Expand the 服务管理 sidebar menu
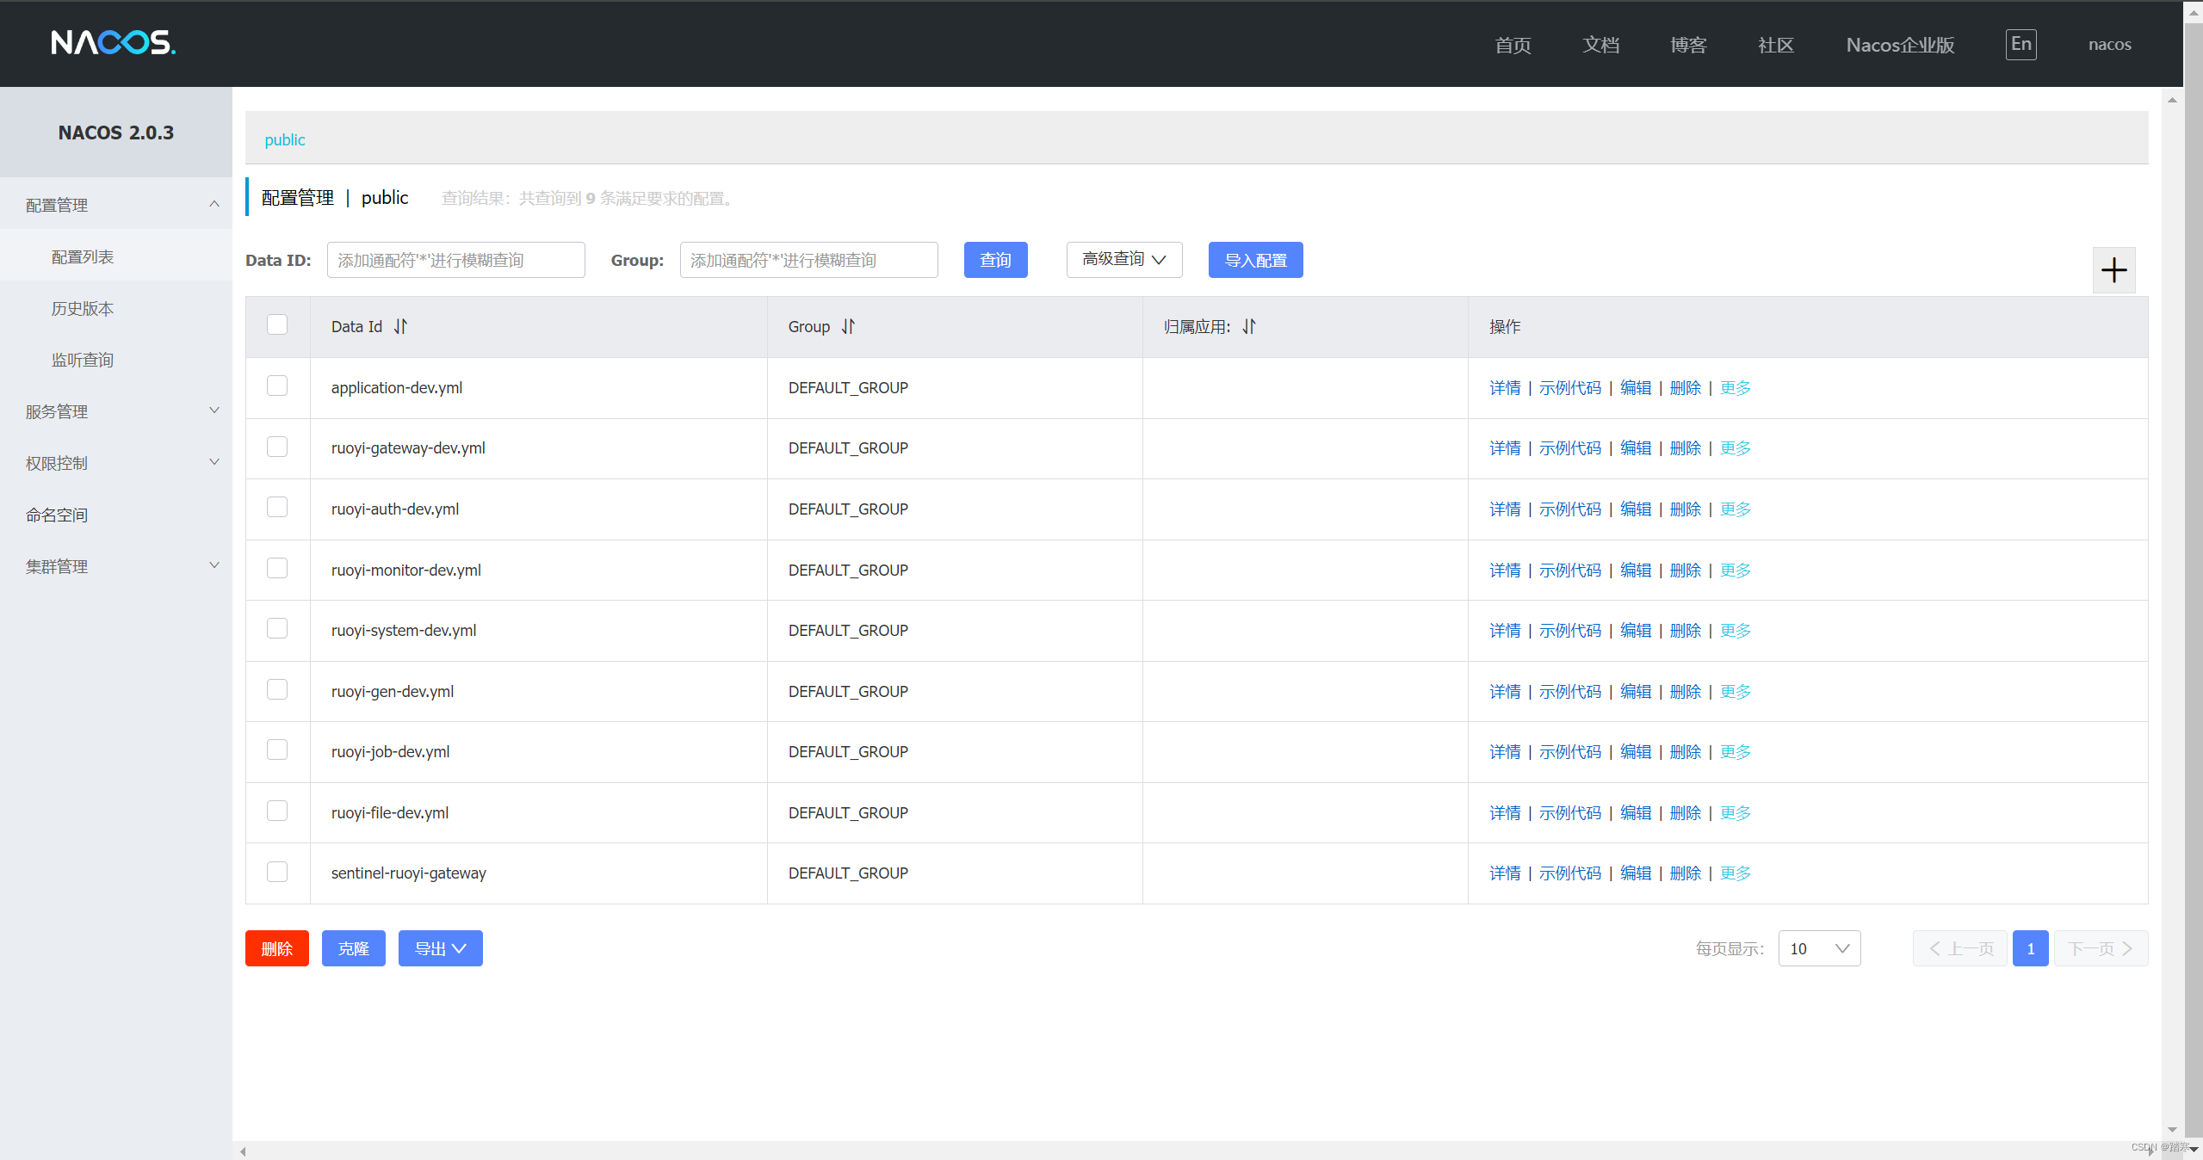This screenshot has height=1160, width=2203. click(115, 411)
